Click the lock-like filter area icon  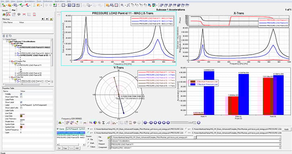pos(51,19)
